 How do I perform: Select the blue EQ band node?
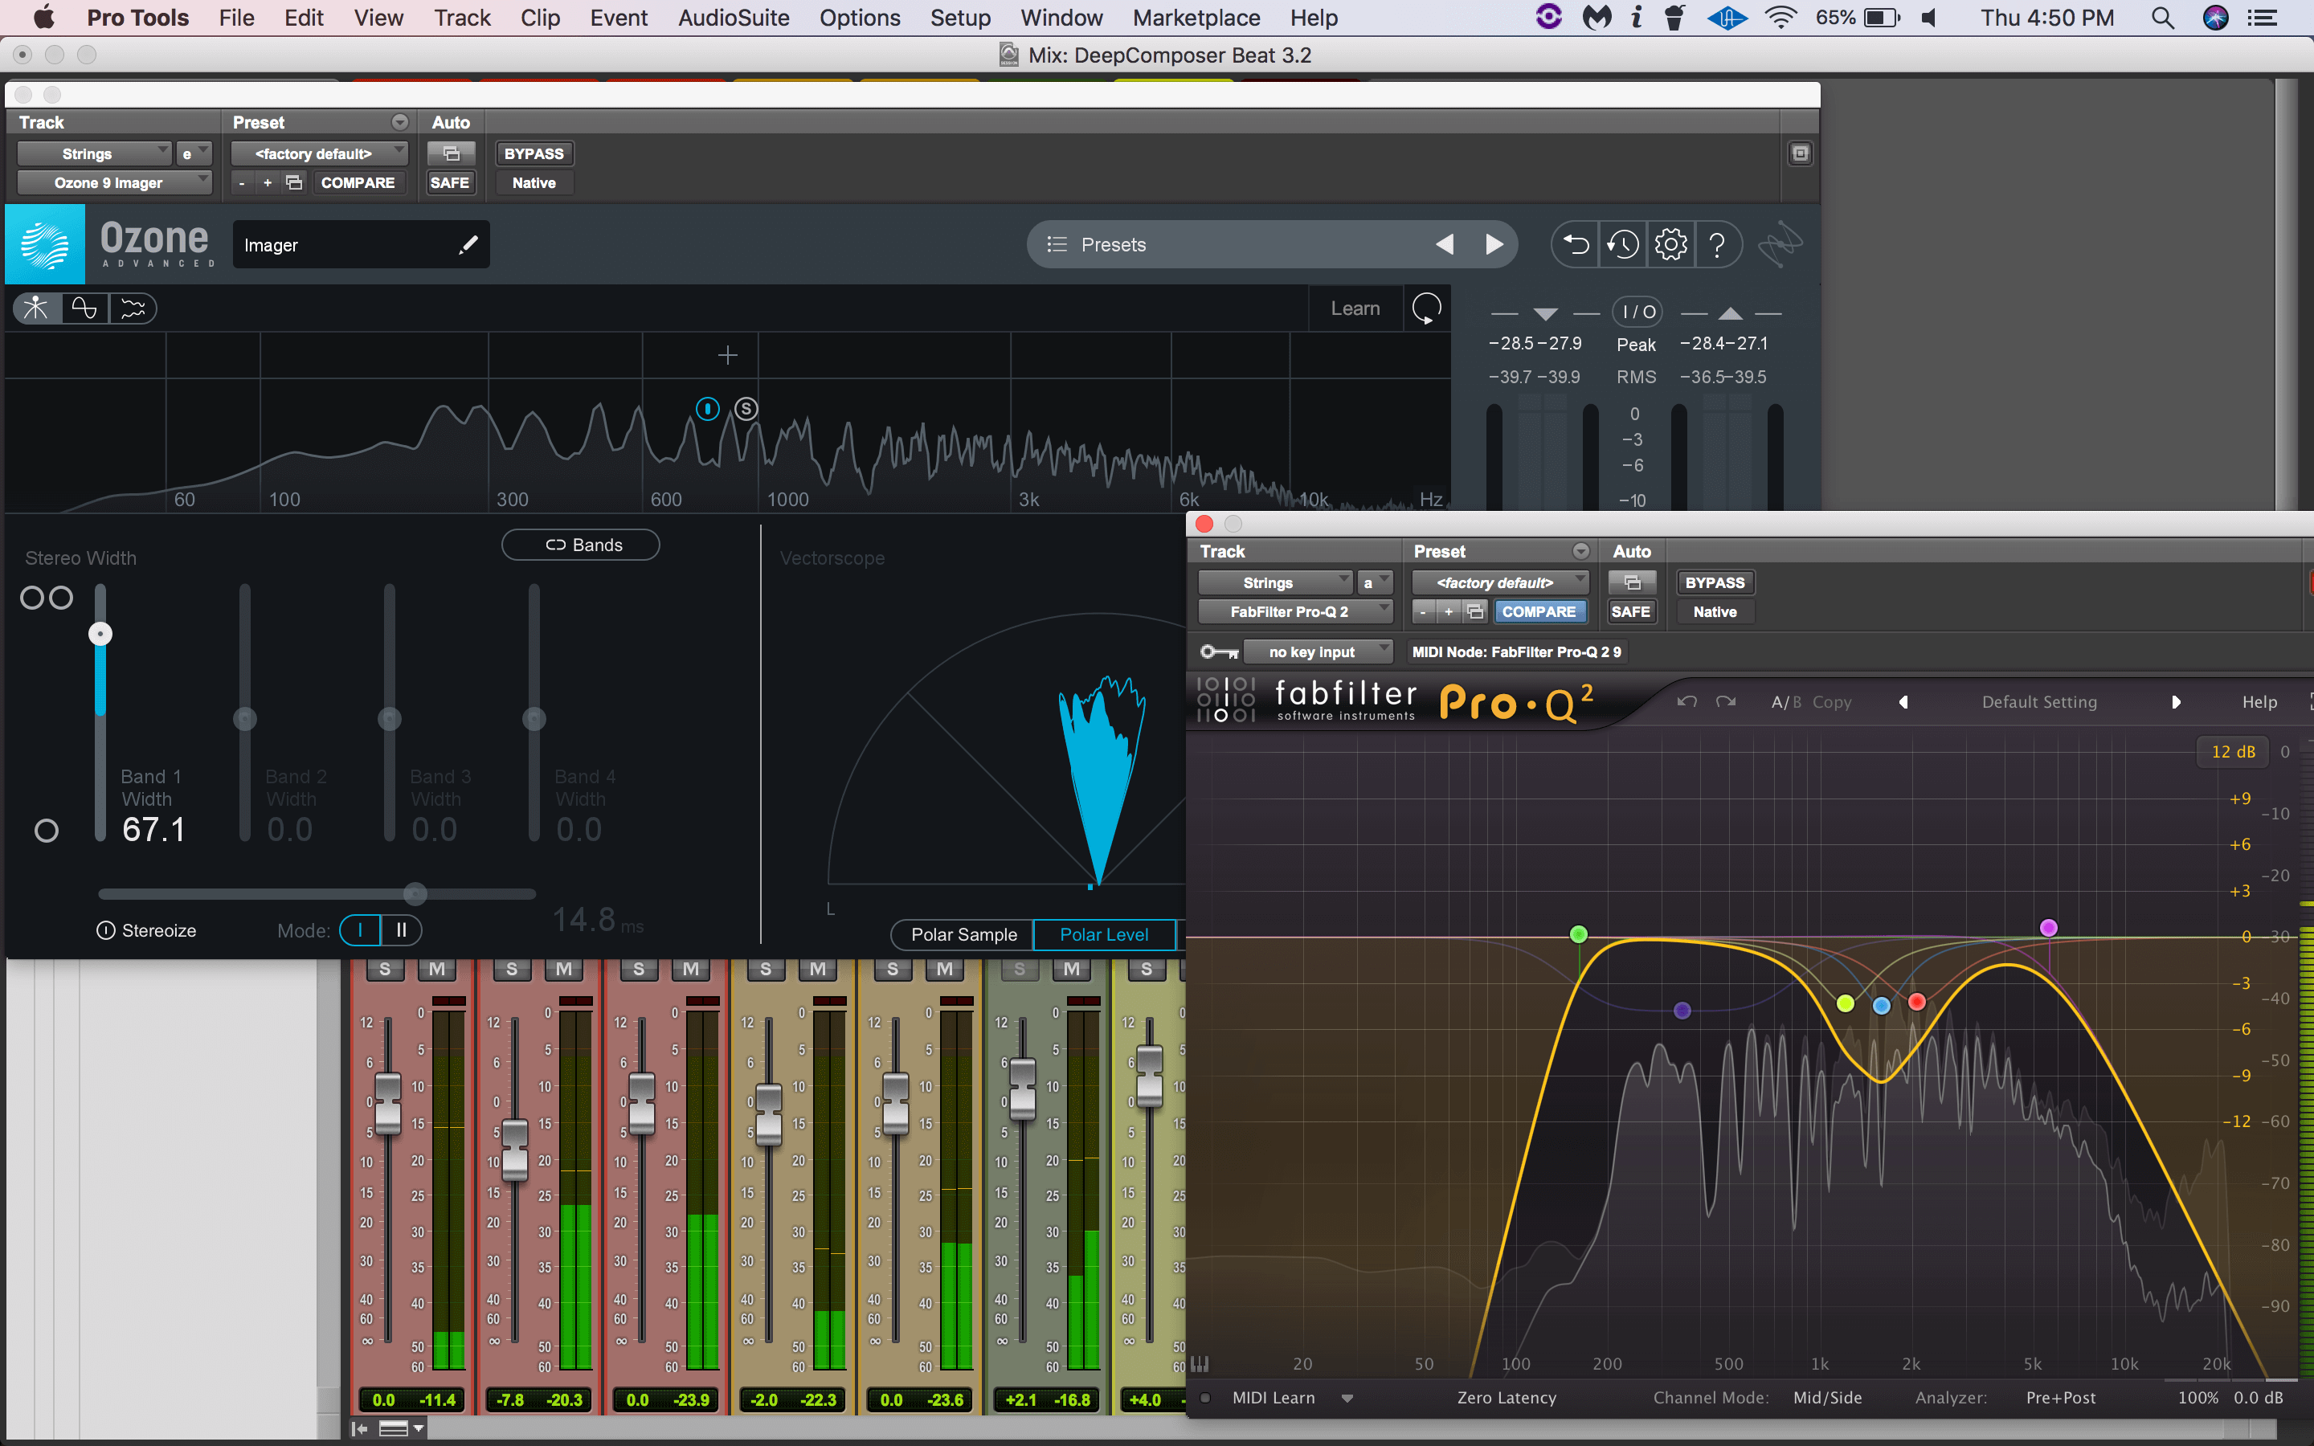click(1881, 1006)
